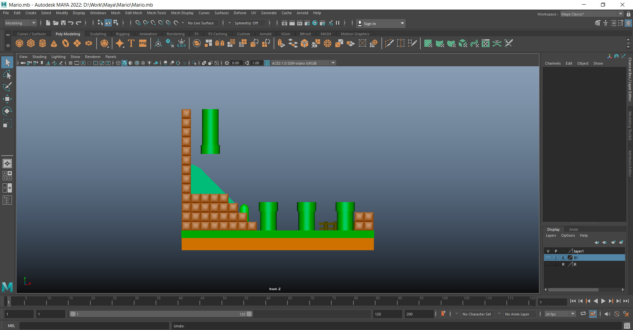Viewport: 633px width, 330px height.
Task: Activate the Lasso selection tool
Action: point(7,75)
